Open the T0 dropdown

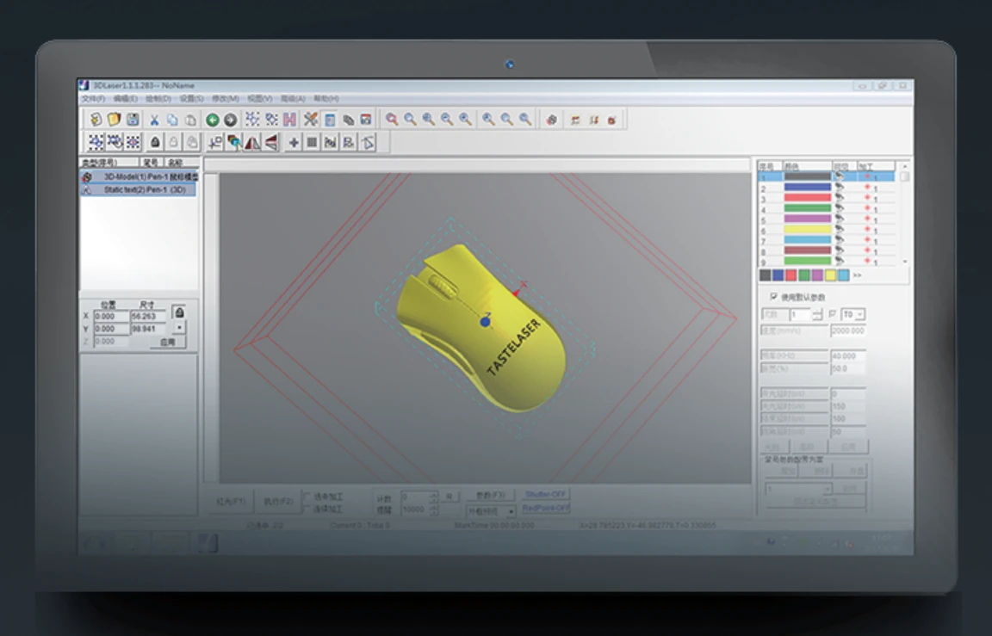[859, 314]
